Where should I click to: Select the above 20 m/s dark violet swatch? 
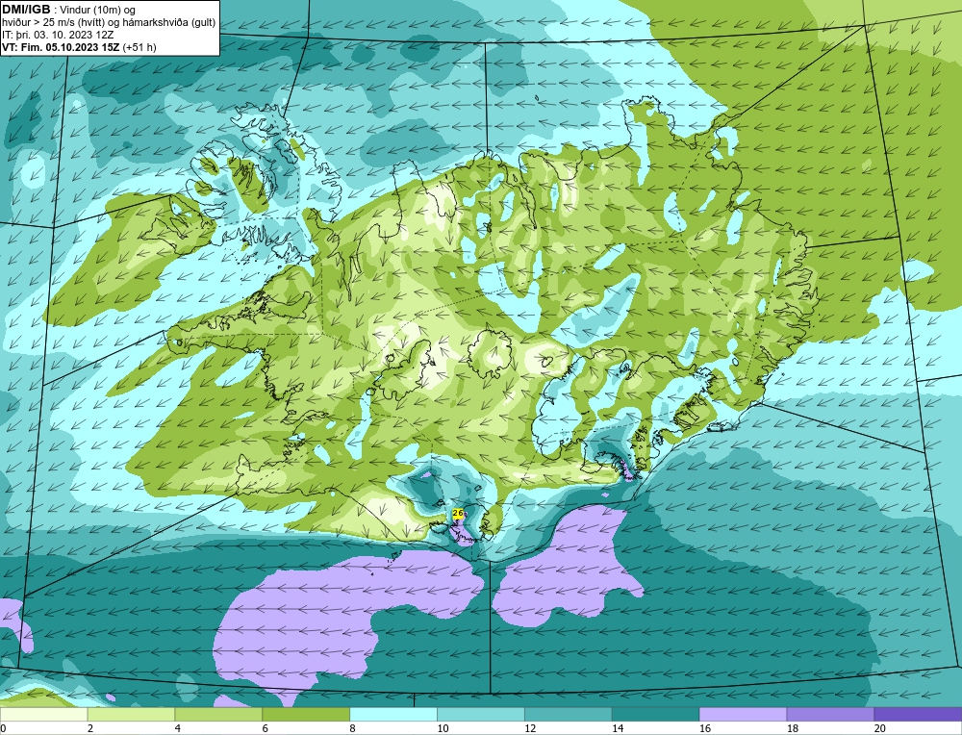pos(918,715)
